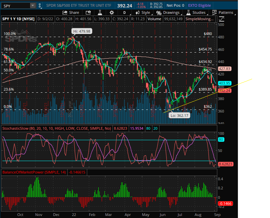Click the $434.92 retracement price label

(205, 62)
